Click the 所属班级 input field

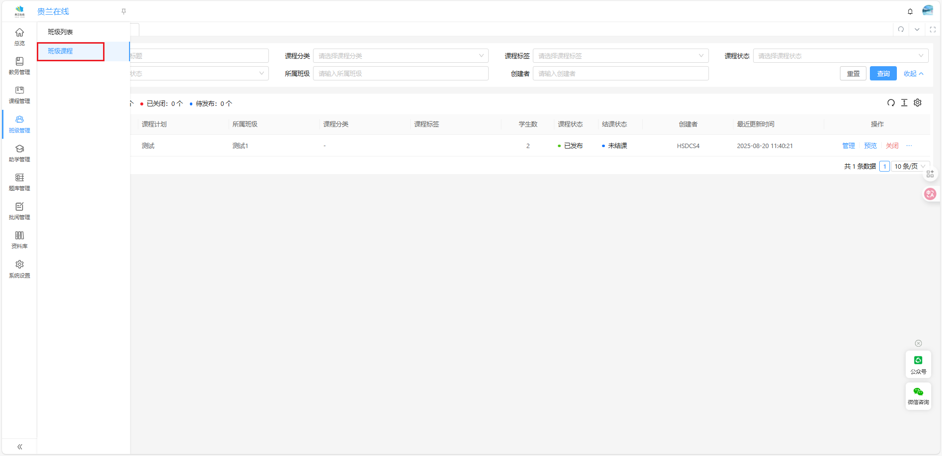coord(400,74)
